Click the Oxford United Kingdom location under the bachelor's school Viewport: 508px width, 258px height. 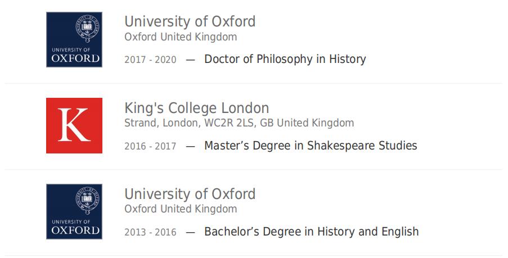pos(181,209)
